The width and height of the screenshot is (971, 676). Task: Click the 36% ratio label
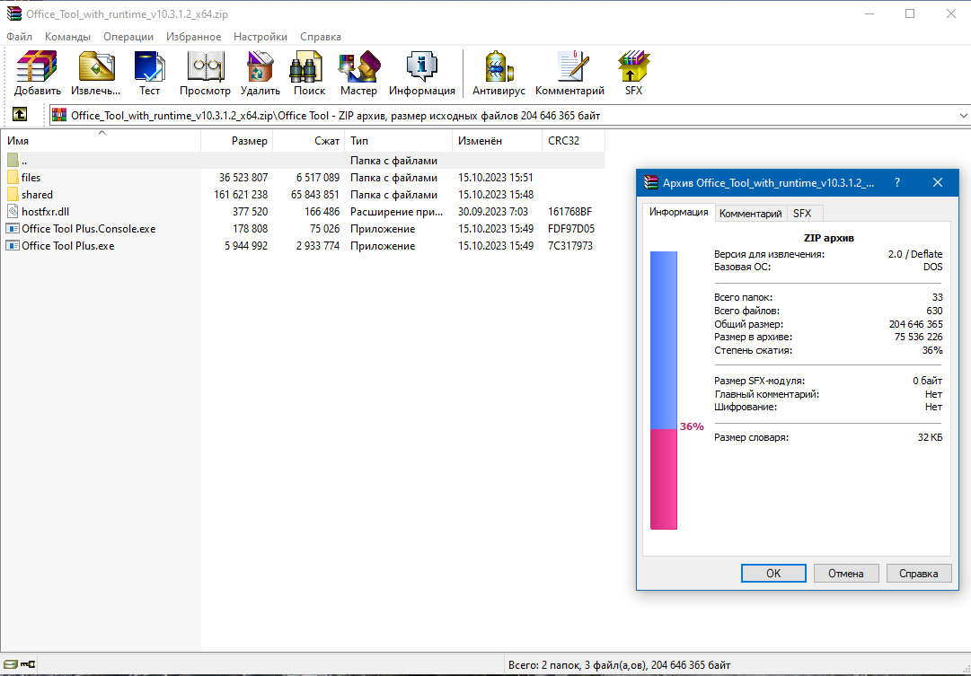coord(692,426)
